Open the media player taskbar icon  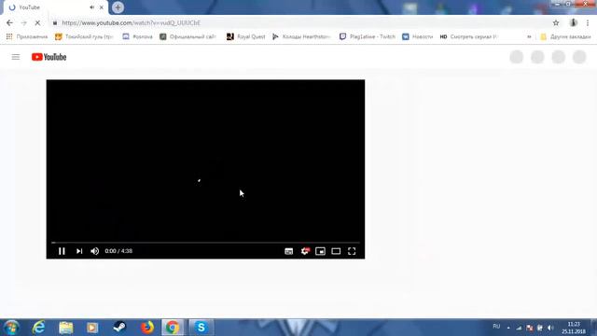click(x=92, y=328)
